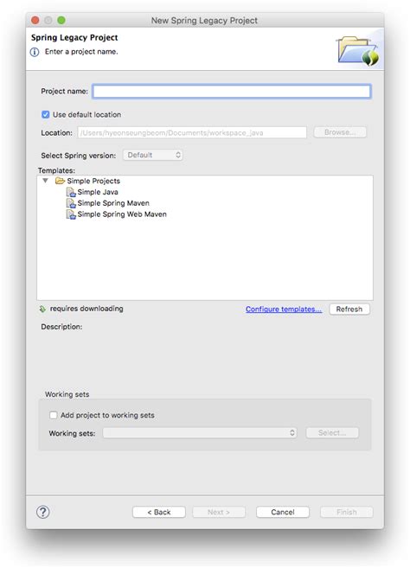Click the Simple Java template icon

pos(71,192)
